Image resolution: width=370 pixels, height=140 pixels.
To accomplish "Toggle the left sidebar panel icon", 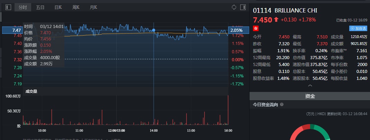I will pos(8,7).
